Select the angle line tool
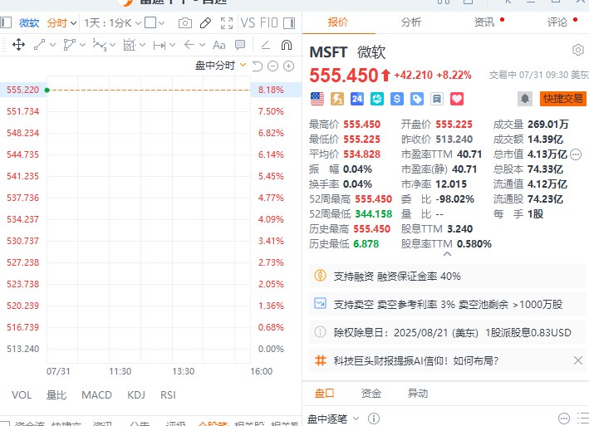 pos(266,45)
